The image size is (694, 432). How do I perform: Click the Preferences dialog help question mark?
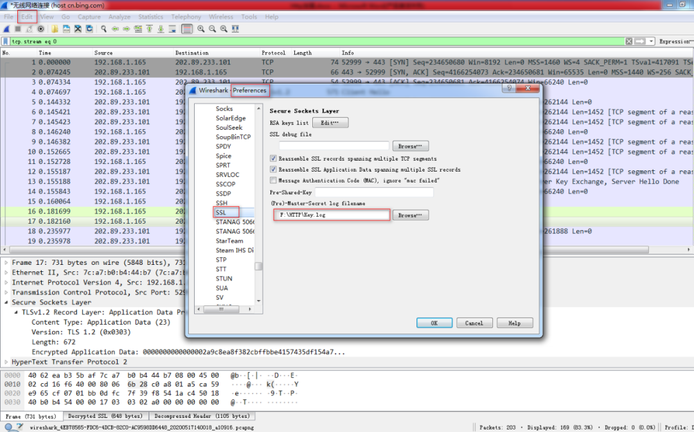tap(509, 88)
